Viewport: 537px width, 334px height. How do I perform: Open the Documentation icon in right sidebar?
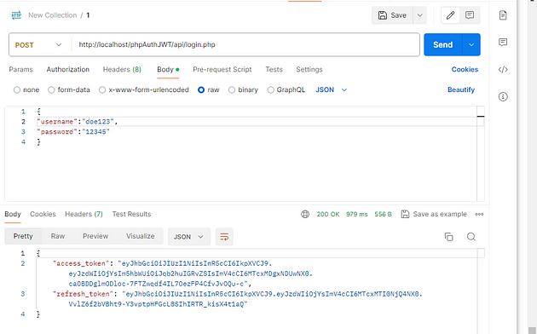click(503, 15)
